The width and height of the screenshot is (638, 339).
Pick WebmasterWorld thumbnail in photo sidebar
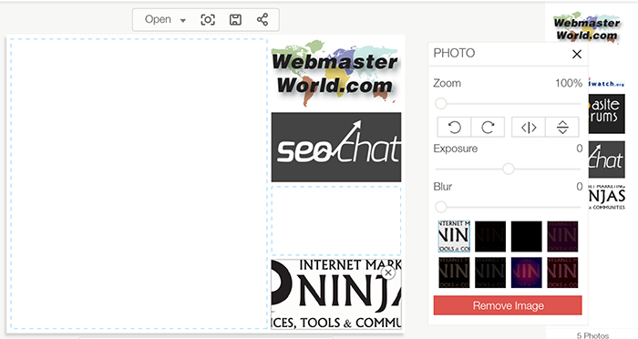coord(587,27)
